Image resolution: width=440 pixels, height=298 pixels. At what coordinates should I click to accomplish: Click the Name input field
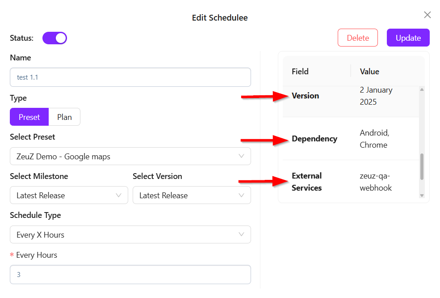(130, 77)
